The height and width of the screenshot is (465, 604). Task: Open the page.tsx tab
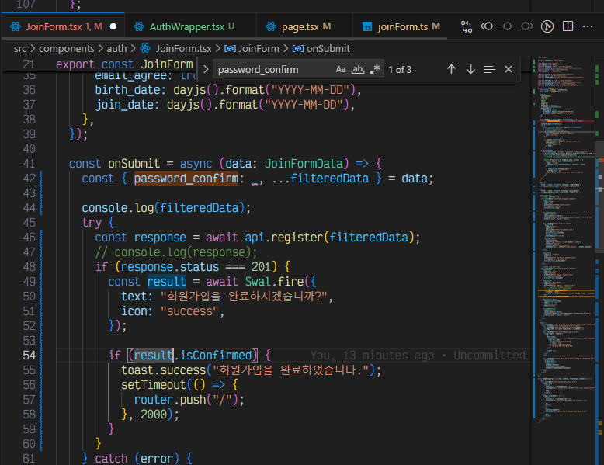[305, 26]
